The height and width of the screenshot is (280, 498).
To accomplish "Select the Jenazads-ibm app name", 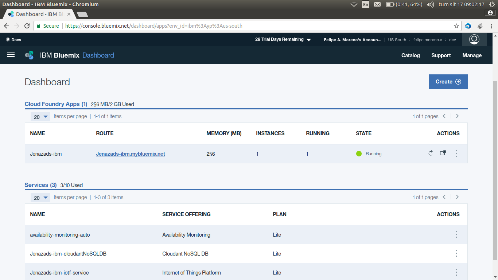I will click(x=46, y=154).
